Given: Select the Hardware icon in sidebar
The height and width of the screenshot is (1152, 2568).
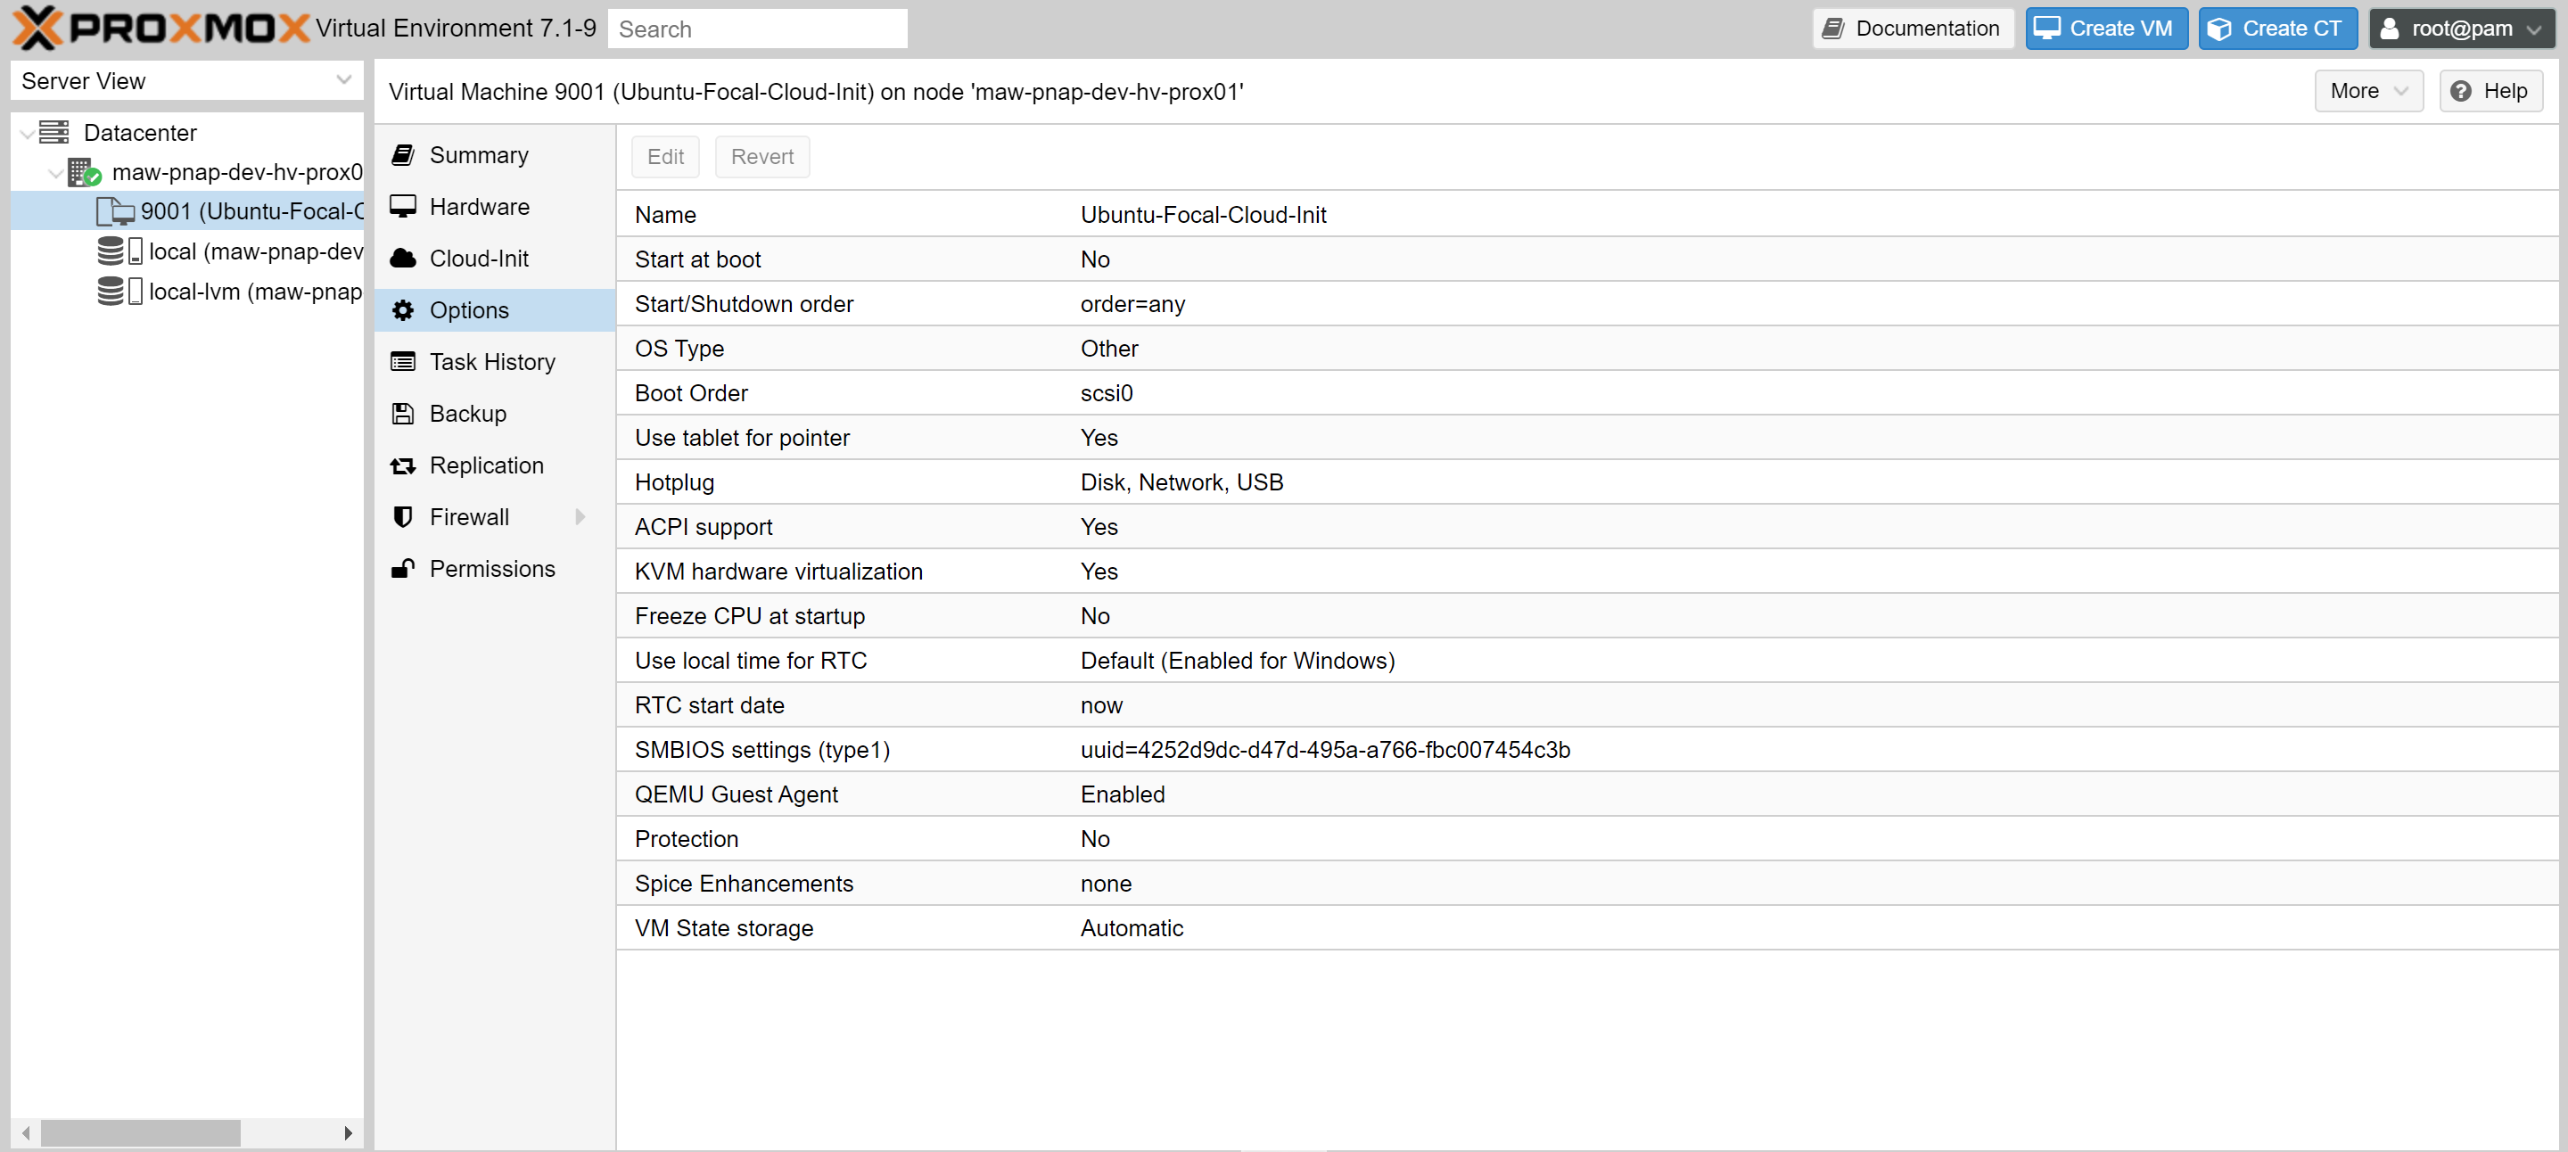Looking at the screenshot, I should click(403, 206).
